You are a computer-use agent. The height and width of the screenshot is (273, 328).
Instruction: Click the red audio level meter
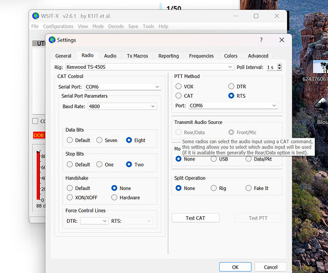click(x=38, y=176)
